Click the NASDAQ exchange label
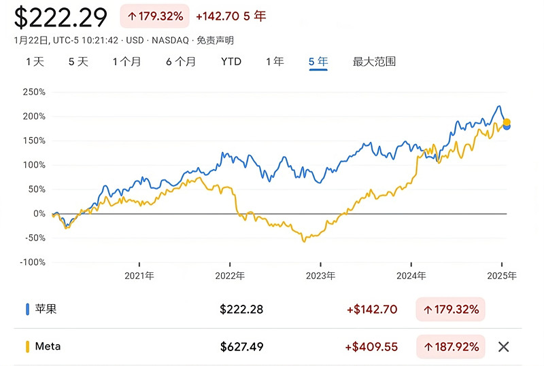The width and height of the screenshot is (544, 366). [170, 41]
